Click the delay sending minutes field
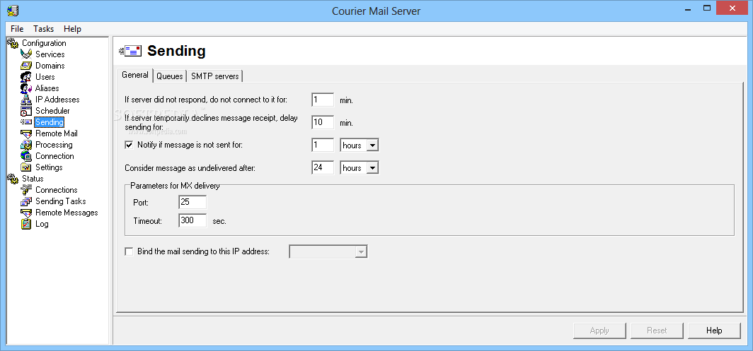753x351 pixels. [323, 122]
